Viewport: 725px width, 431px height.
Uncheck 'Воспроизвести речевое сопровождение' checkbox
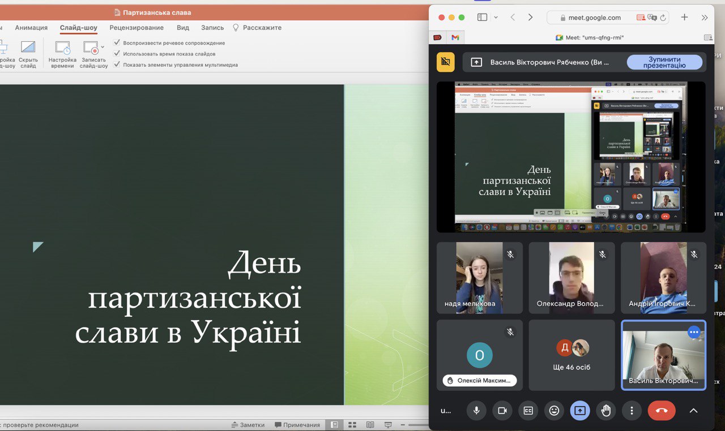click(117, 43)
